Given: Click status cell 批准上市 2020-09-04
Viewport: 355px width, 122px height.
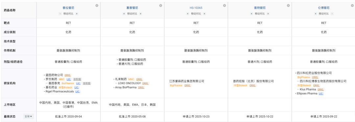Looking at the screenshot, I should pos(68,116).
